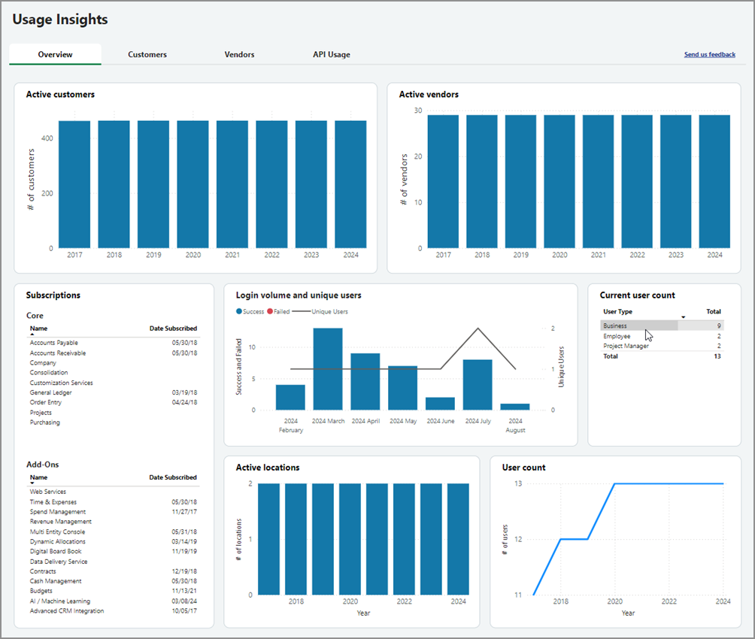
Task: Sort Core table by Date Subscribed header
Action: (173, 329)
